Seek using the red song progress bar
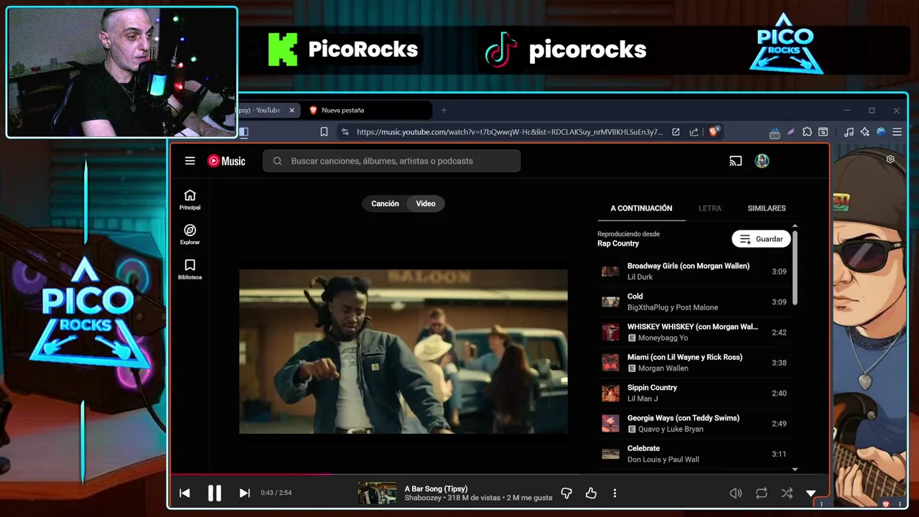 tap(252, 473)
